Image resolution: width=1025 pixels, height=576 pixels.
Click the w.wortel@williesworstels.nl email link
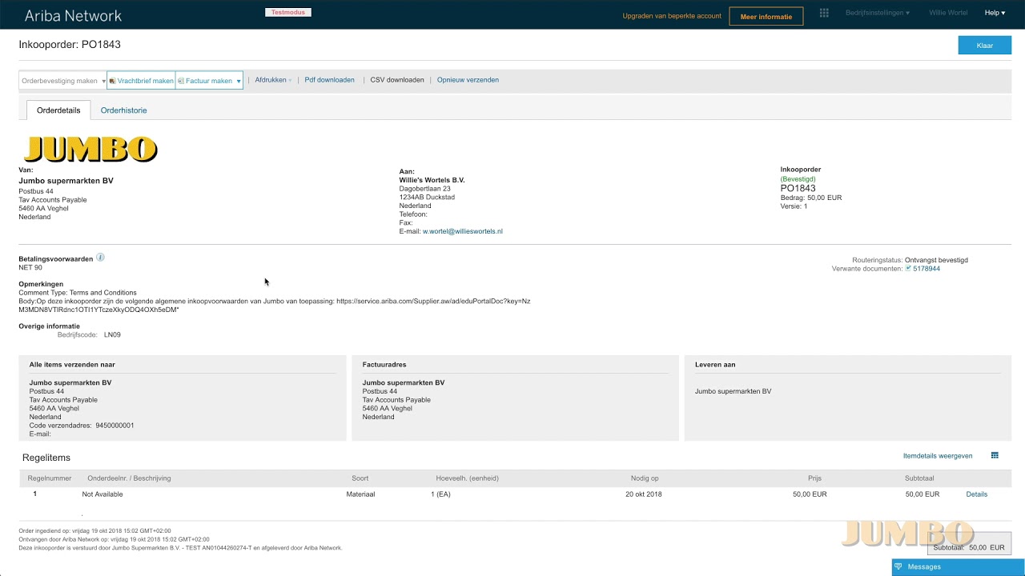tap(463, 231)
